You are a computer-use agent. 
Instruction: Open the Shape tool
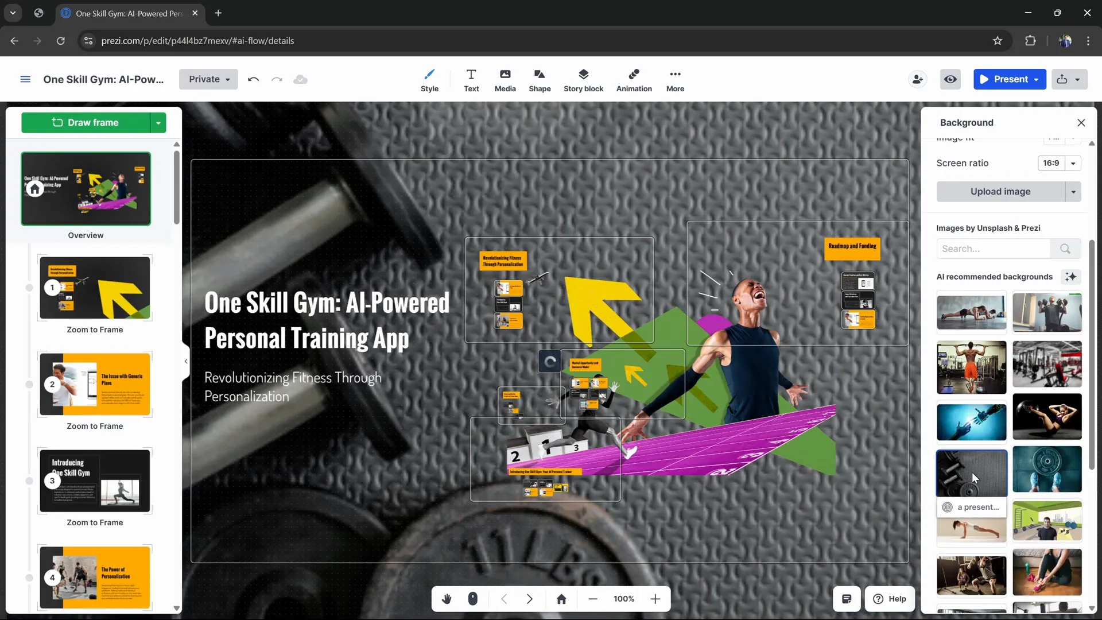point(540,80)
